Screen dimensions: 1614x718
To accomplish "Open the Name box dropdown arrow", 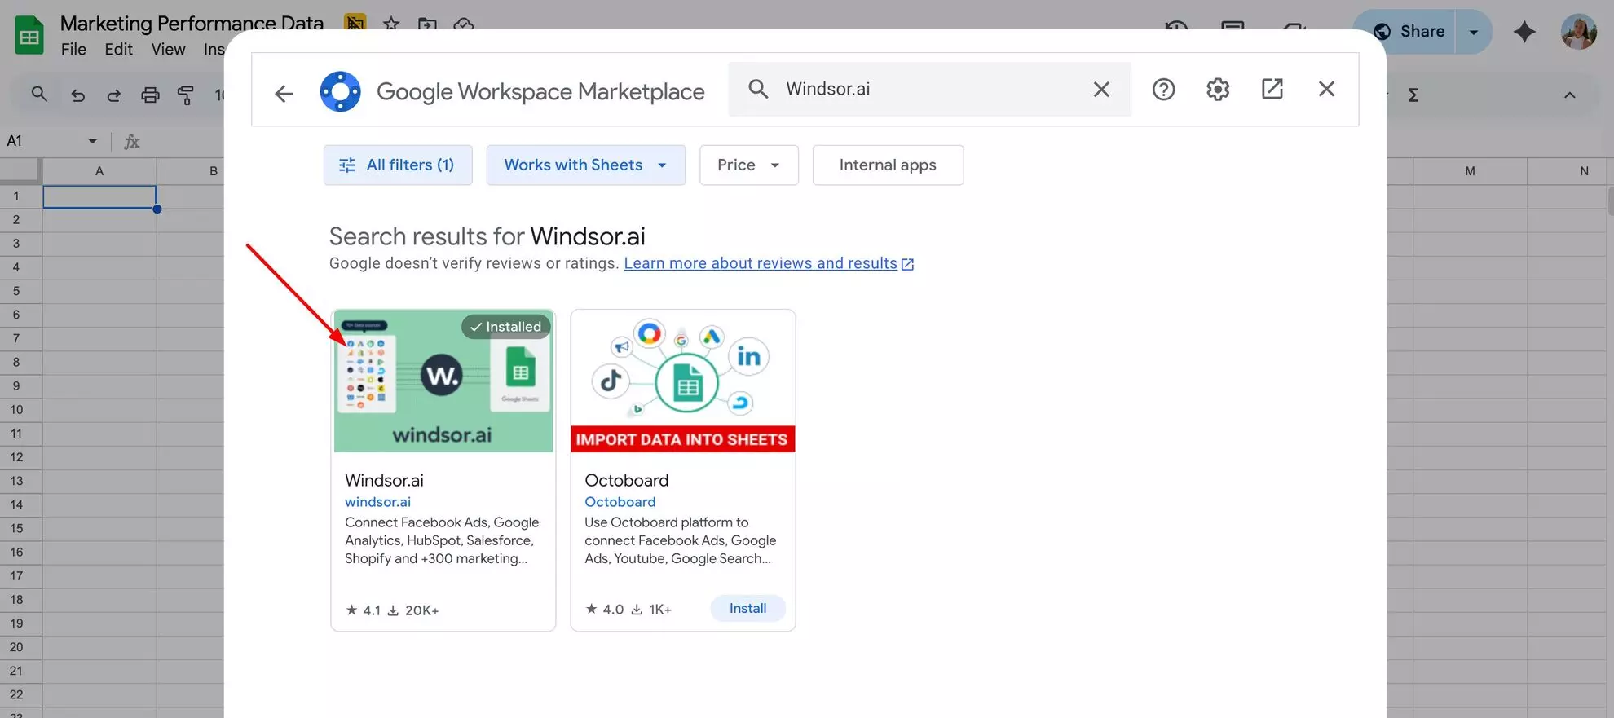I will coord(92,141).
